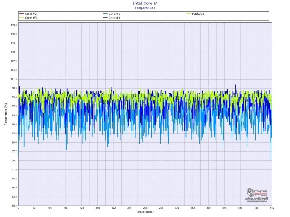Click the 92.4 temperature tick
This screenshot has width=290, height=217.
pos(14,106)
